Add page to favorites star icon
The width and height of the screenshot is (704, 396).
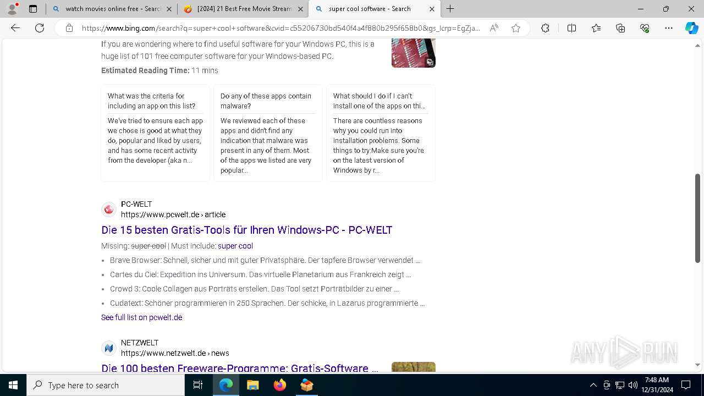[516, 28]
